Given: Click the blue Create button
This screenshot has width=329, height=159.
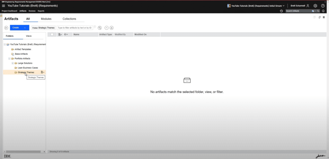Looking at the screenshot, I should pyautogui.click(x=16, y=28).
